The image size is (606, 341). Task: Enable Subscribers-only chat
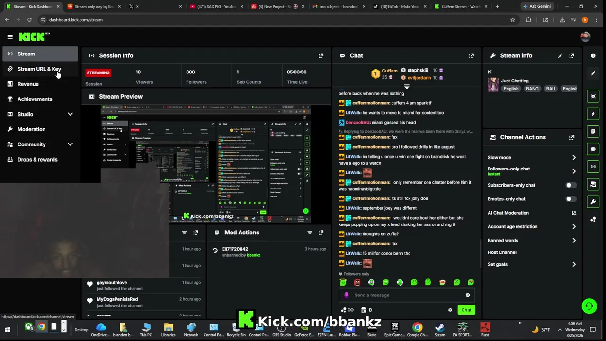tap(571, 185)
